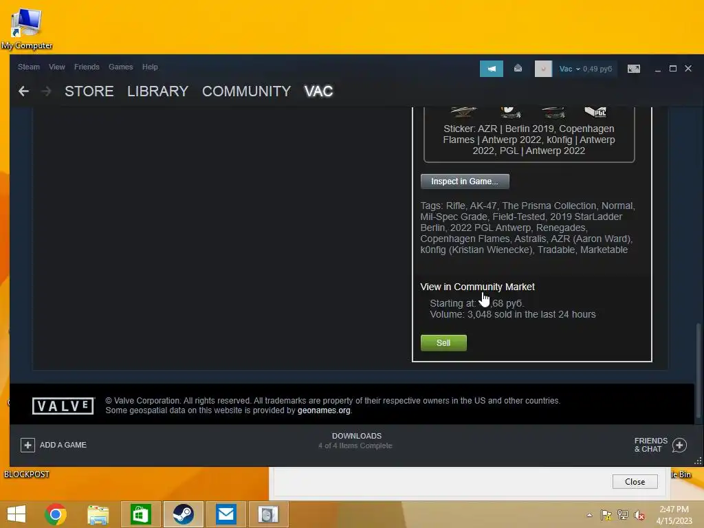The image size is (704, 528).
Task: Go to the STORE tab
Action: tap(89, 91)
